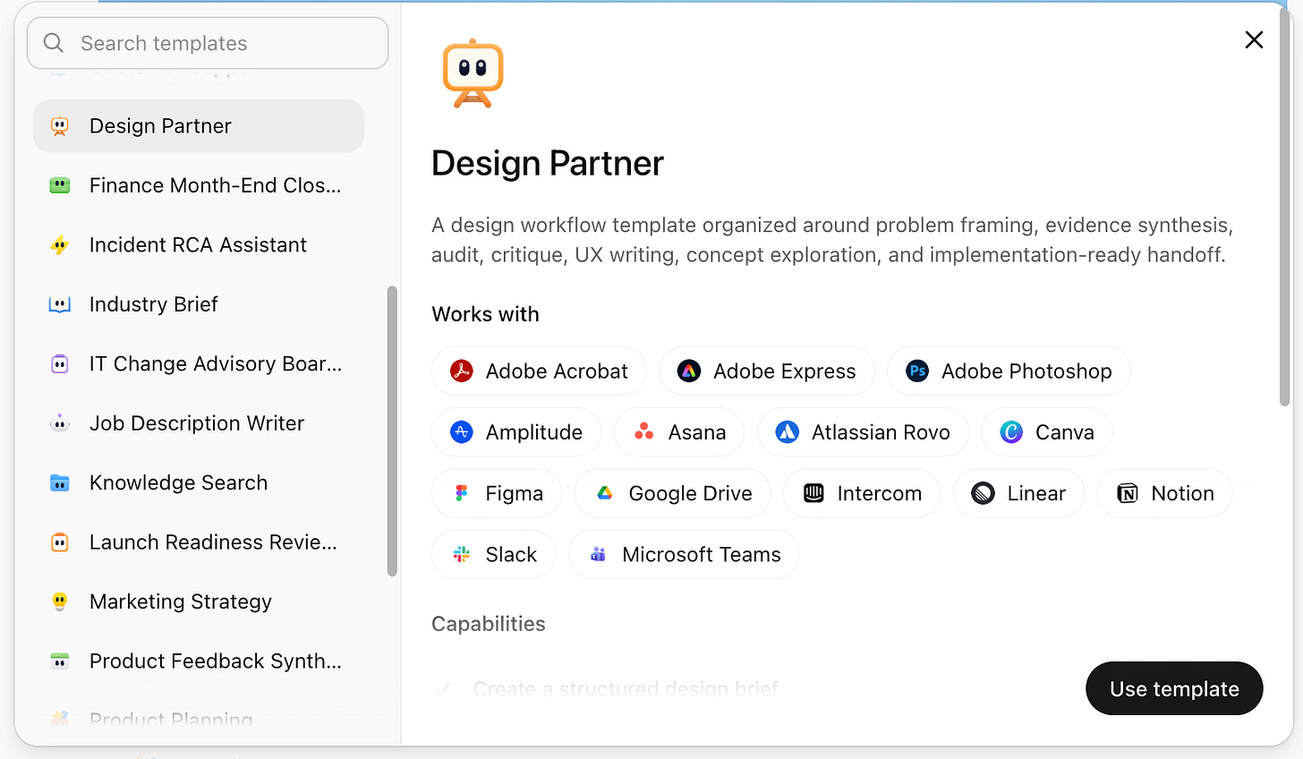Click the large Design Partner easel mascot
This screenshot has width=1303, height=759.
(x=473, y=73)
